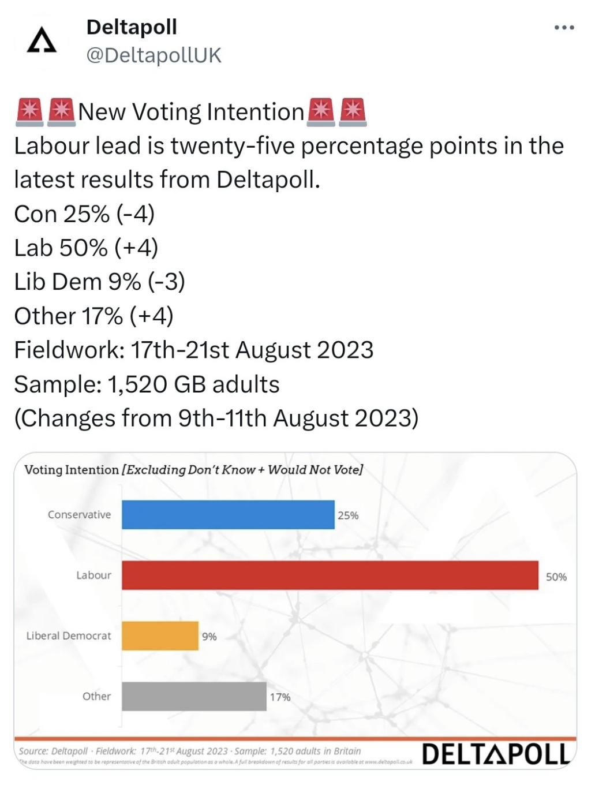Click the 25% value label beside Conservative

348,515
